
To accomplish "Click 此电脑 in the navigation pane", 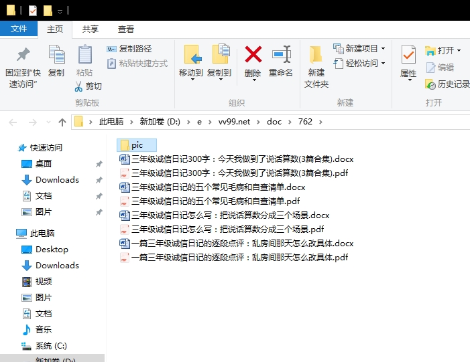I will pos(36,233).
